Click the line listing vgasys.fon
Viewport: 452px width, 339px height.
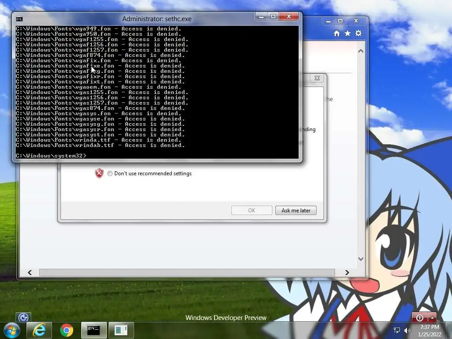[98, 113]
